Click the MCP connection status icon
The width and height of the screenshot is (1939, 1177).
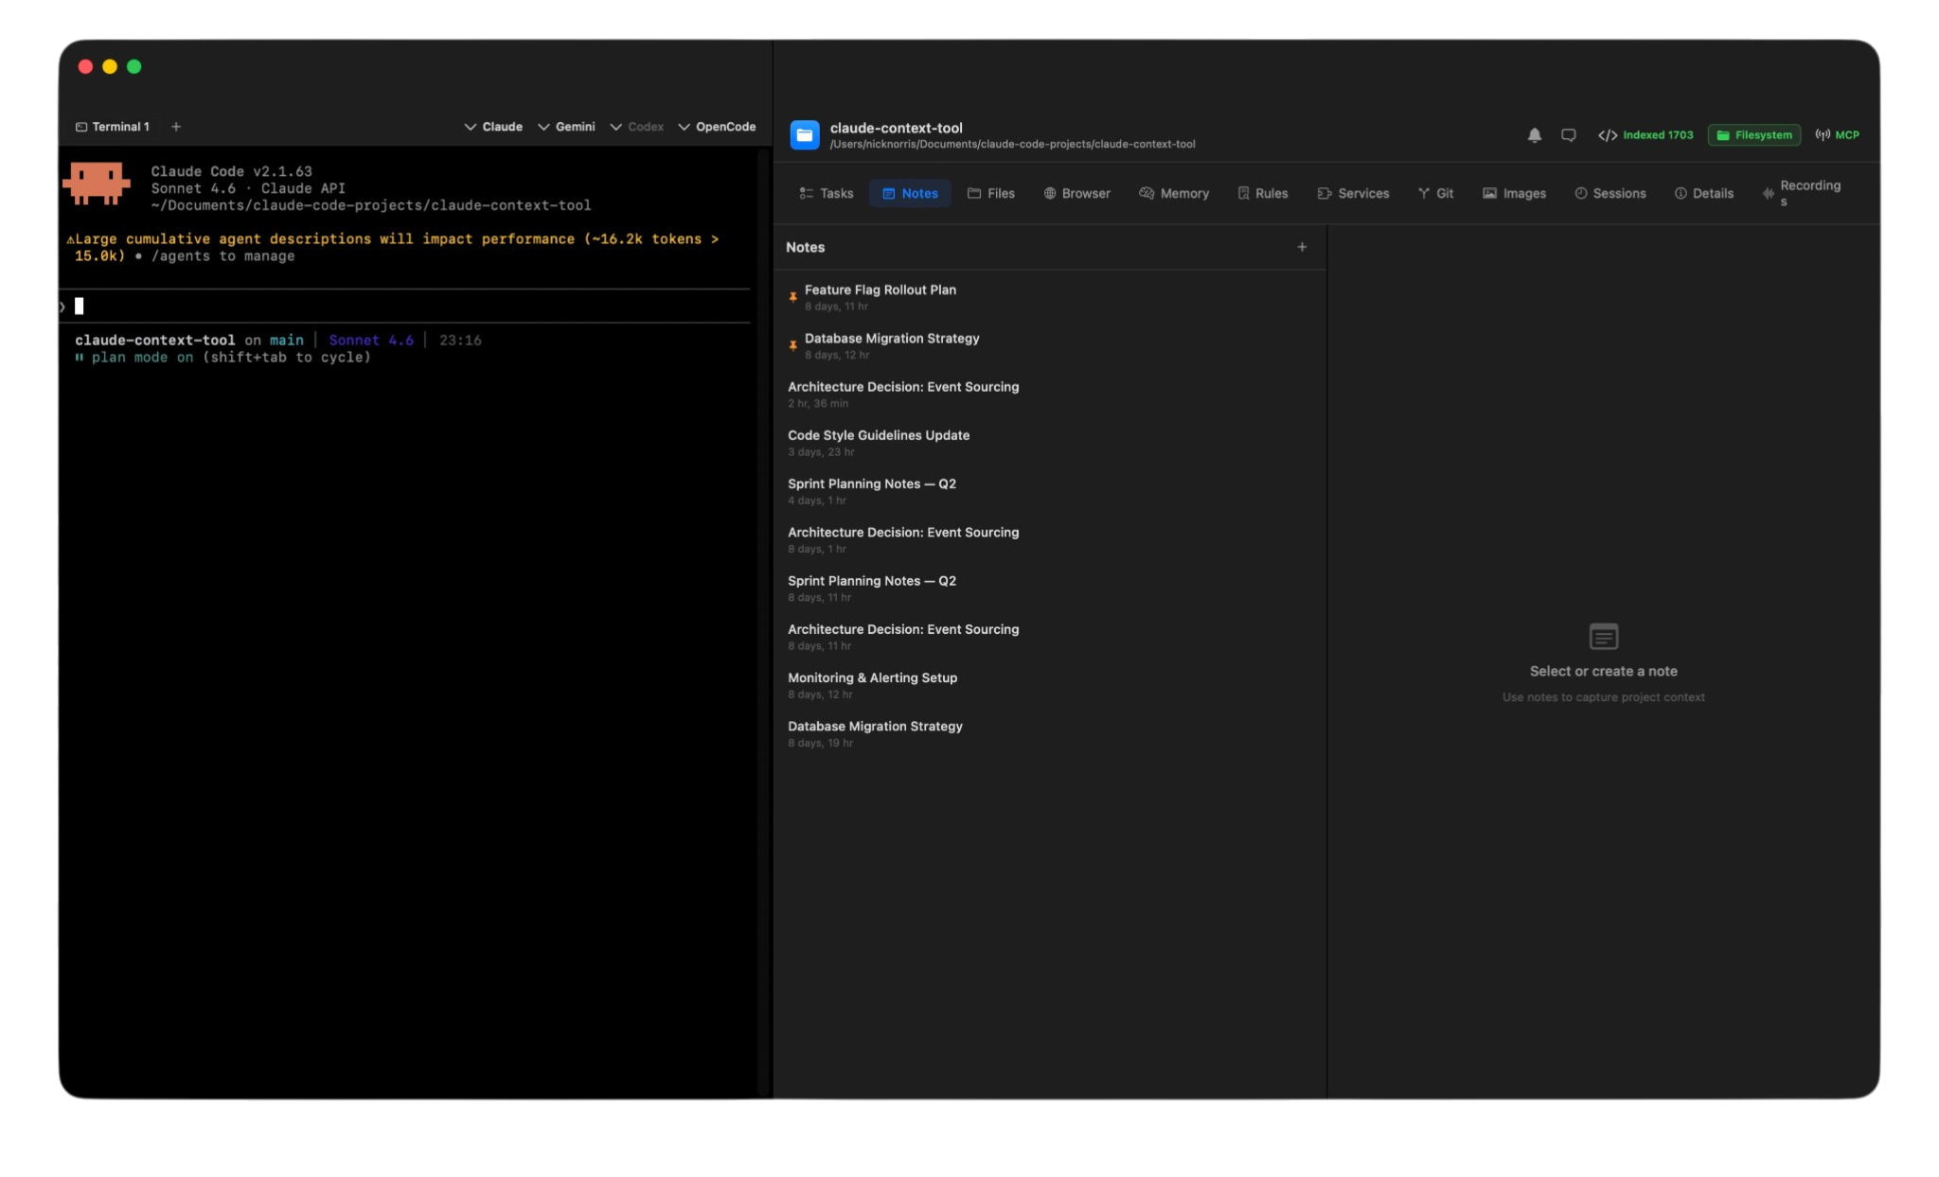(x=1821, y=134)
